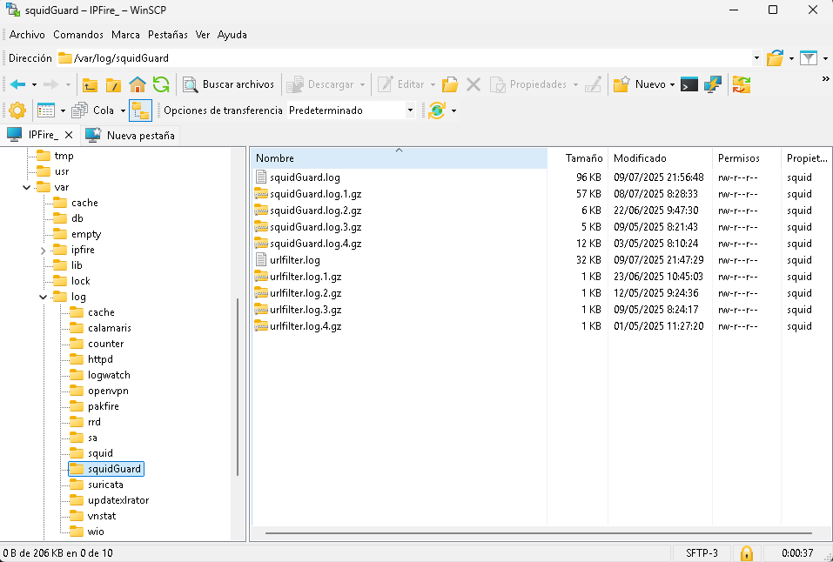Click the tree panel vertical scrollbar
The width and height of the screenshot is (833, 562).
point(238,387)
